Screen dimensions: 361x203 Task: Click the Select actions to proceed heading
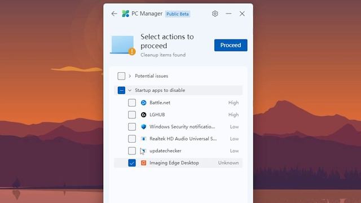pos(167,41)
